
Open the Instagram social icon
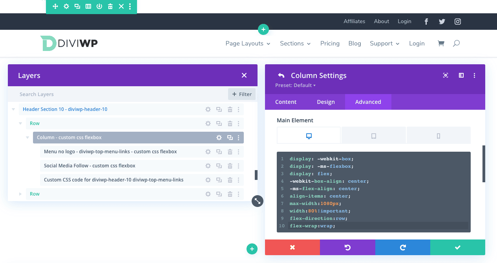[458, 22]
